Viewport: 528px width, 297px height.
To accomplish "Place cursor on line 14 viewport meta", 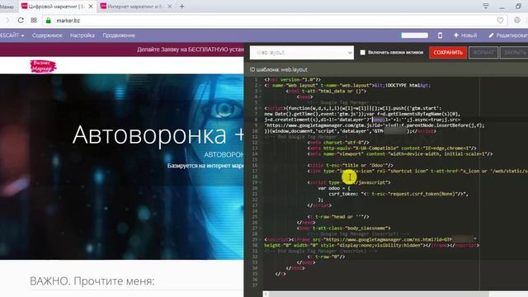I will [x=399, y=154].
